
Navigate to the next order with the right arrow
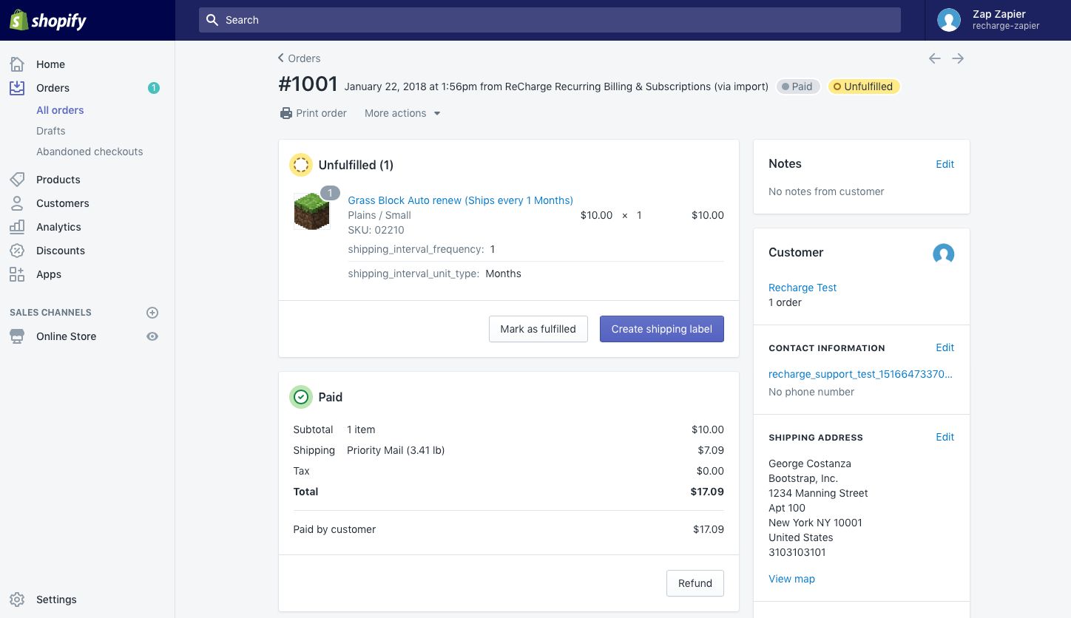click(x=958, y=58)
